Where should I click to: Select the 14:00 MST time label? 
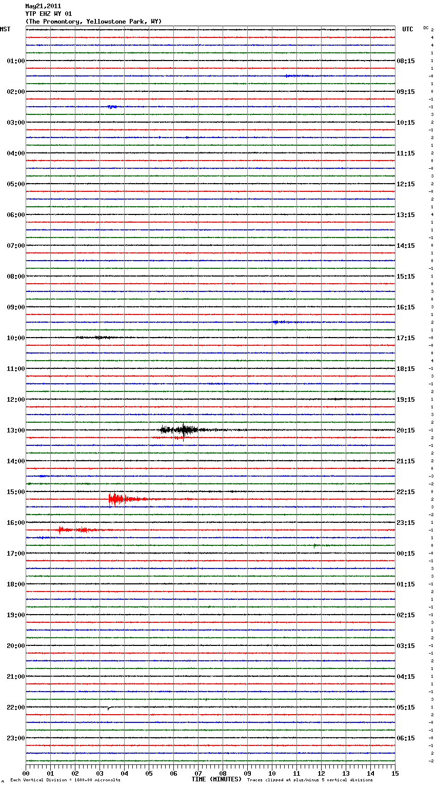coord(16,461)
